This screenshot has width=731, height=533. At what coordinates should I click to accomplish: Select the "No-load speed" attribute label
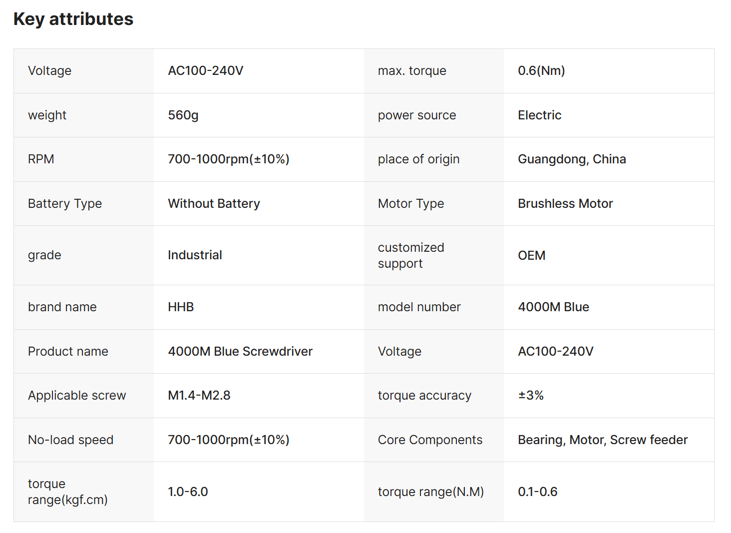[71, 440]
